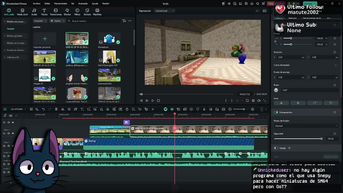Open the Calidad total dropdown
This screenshot has height=193, width=343.
coord(165,11)
